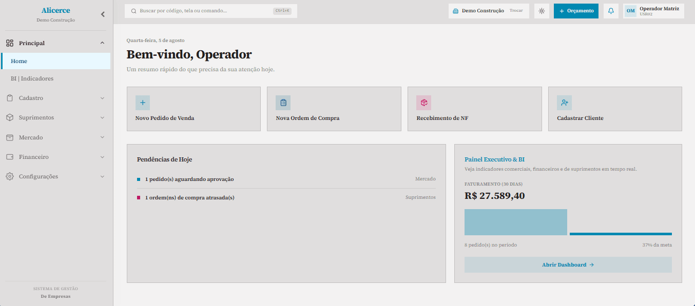695x306 pixels.
Task: Click the Cadastro clipboard icon
Action: pyautogui.click(x=10, y=98)
